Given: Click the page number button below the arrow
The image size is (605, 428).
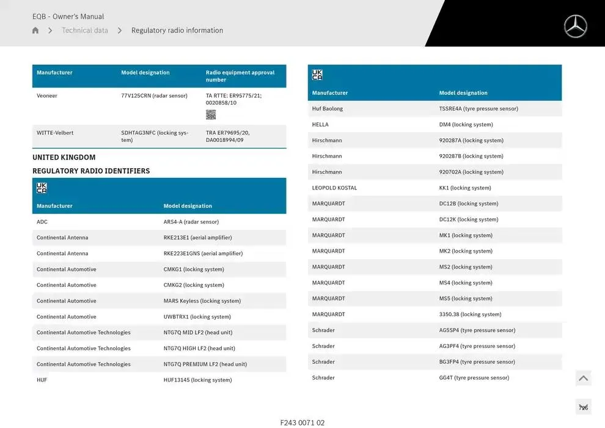Looking at the screenshot, I should [x=583, y=407].
